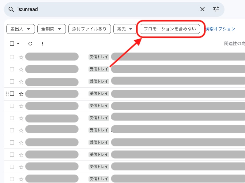Open the 全期間 date range dropdown
Image resolution: width=245 pixels, height=183 pixels.
(51, 29)
